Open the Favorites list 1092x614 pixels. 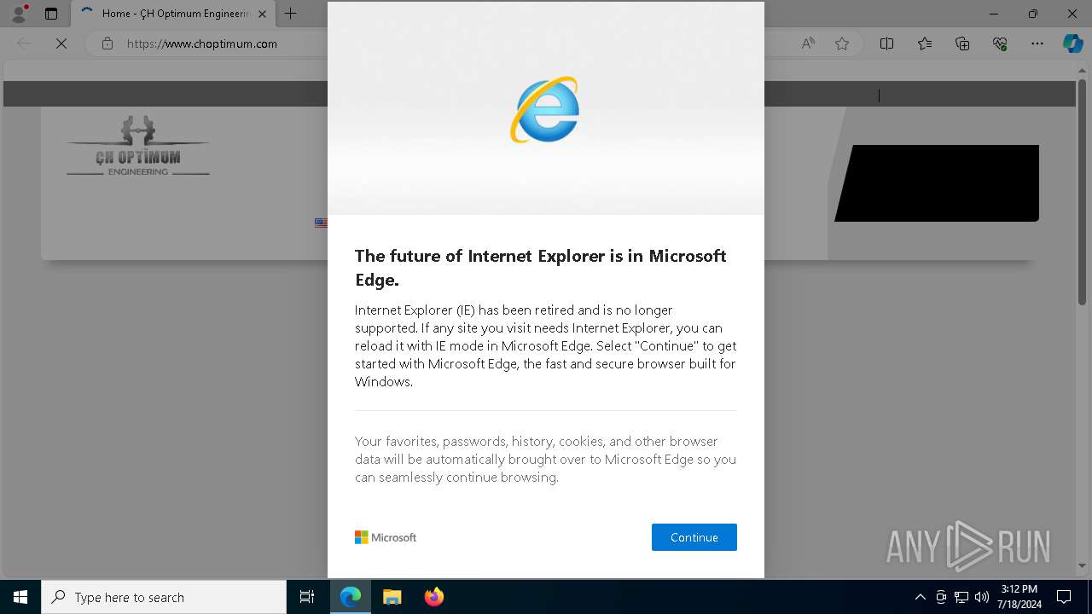pyautogui.click(x=925, y=43)
